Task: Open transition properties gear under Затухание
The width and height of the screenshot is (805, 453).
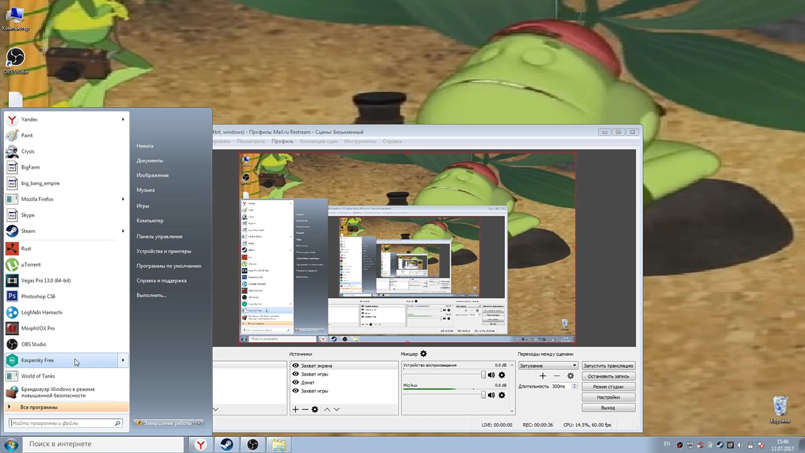Action: point(570,376)
